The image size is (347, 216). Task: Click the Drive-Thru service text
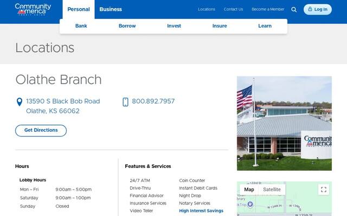(x=140, y=188)
